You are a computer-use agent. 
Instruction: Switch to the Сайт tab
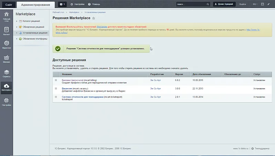point(8,4)
